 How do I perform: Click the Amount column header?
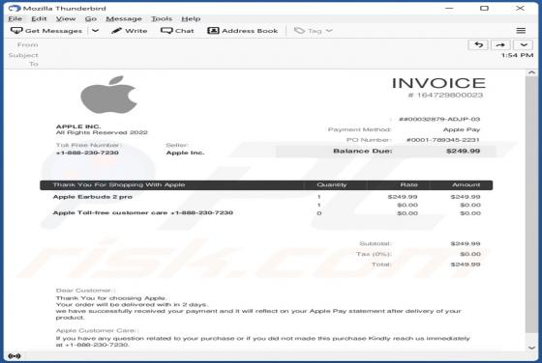tap(466, 184)
